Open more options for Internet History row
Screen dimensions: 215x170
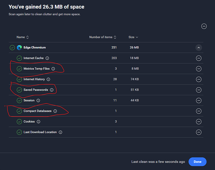[199, 79]
